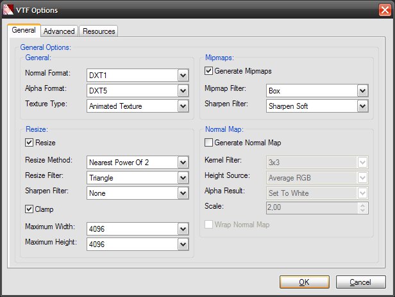Enable Generate Normal Map checkbox
This screenshot has height=297, width=395.
208,143
